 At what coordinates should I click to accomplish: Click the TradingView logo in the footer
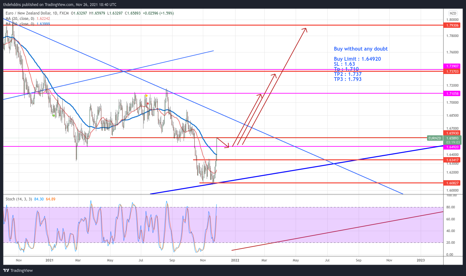(x=18, y=270)
